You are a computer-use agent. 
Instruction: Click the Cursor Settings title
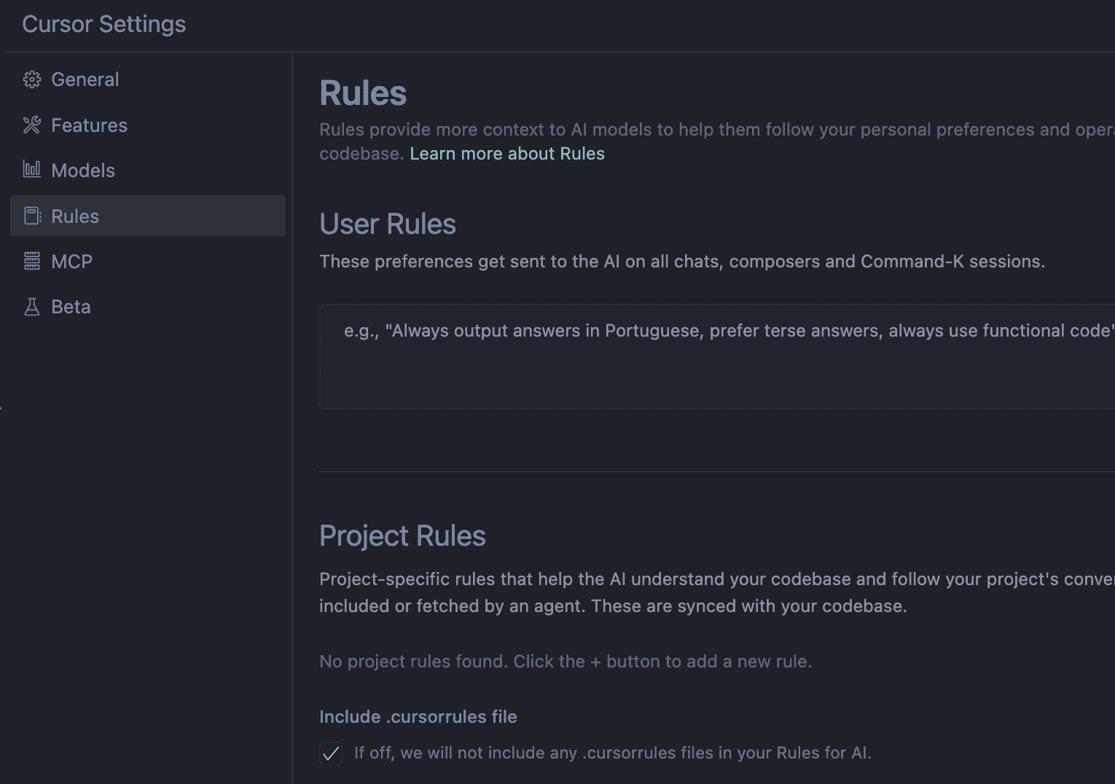pos(104,24)
